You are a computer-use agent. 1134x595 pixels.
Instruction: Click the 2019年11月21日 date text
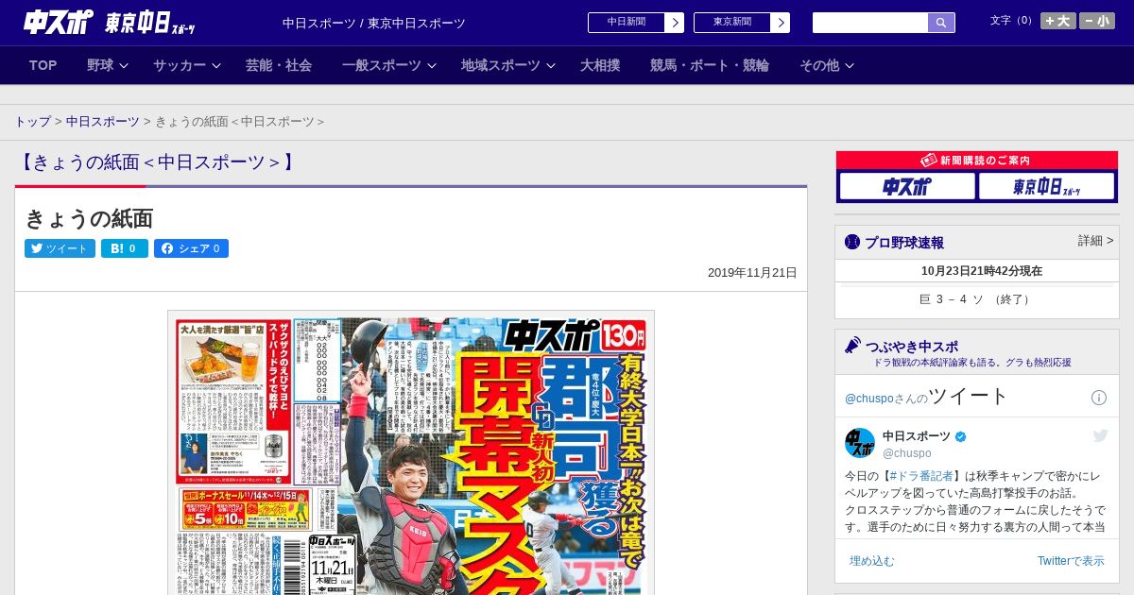click(x=752, y=273)
